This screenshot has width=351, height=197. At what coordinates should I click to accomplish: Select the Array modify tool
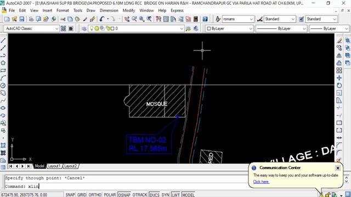point(339,71)
